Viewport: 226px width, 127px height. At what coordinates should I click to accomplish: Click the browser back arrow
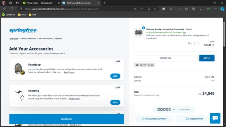pyautogui.click(x=5, y=9)
